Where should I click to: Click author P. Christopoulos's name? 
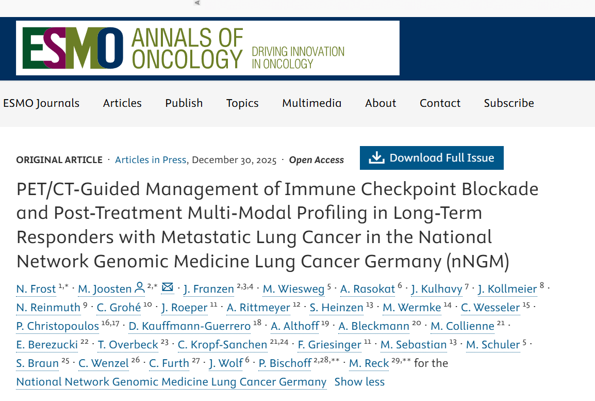coord(58,326)
